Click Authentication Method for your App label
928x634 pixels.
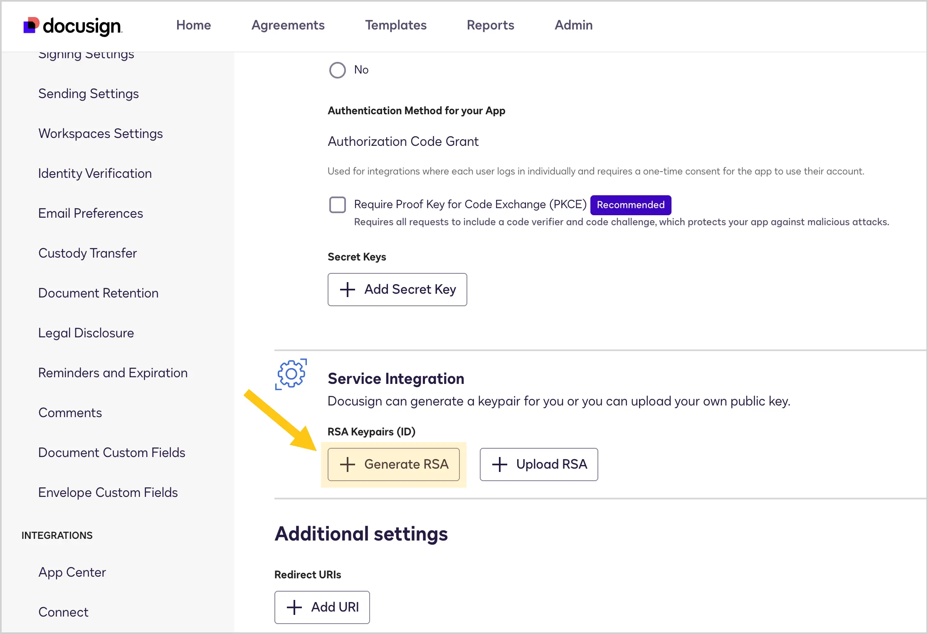[x=416, y=111]
